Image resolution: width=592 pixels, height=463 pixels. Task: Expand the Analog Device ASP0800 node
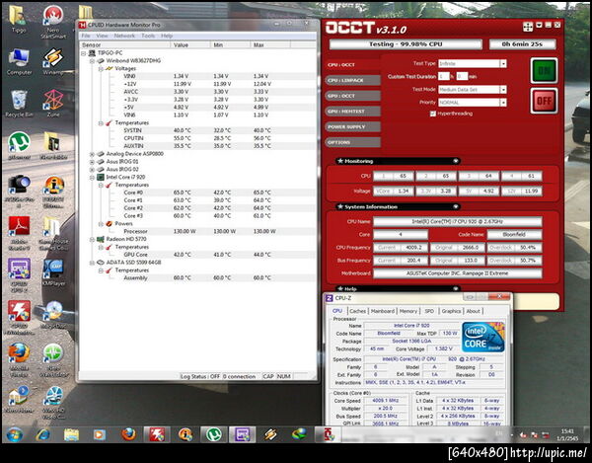(x=92, y=154)
